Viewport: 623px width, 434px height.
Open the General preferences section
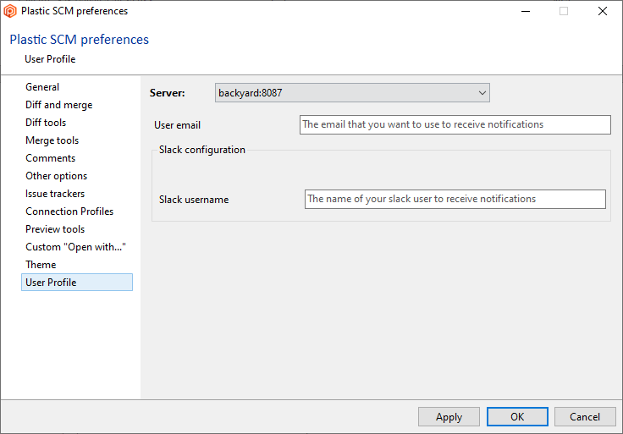coord(42,87)
